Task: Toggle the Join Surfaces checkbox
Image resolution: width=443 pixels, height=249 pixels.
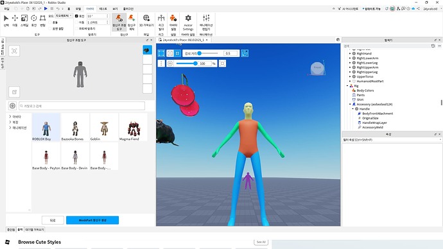Action: click(50, 28)
